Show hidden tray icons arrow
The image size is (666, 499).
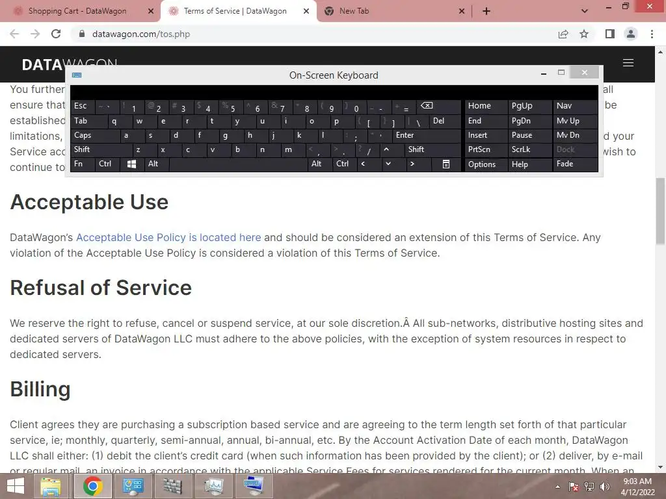pyautogui.click(x=557, y=487)
